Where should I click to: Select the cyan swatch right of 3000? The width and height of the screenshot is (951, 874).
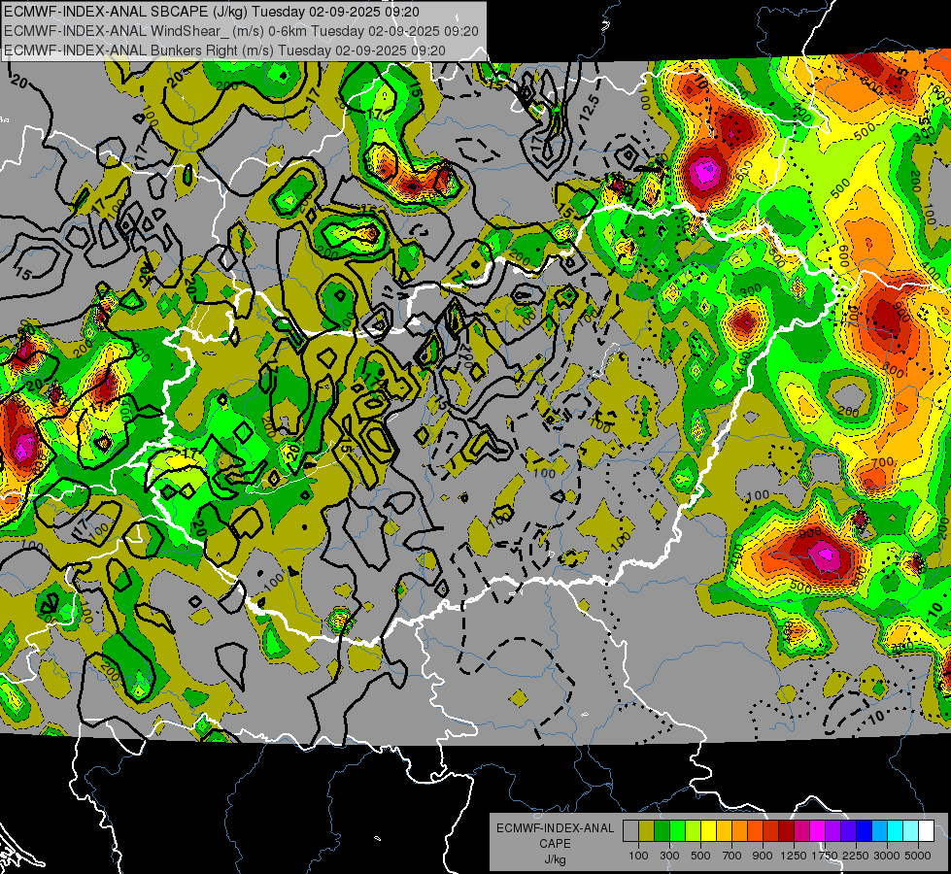click(x=896, y=831)
